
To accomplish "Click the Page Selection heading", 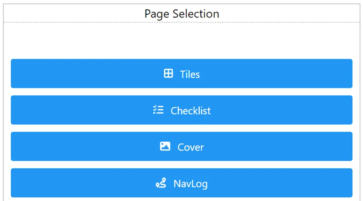I will pos(181,14).
